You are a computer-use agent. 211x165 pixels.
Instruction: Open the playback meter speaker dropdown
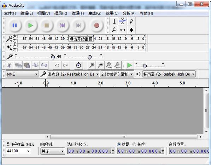(10, 47)
